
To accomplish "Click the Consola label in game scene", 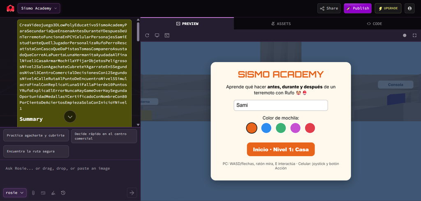I will pos(396,85).
